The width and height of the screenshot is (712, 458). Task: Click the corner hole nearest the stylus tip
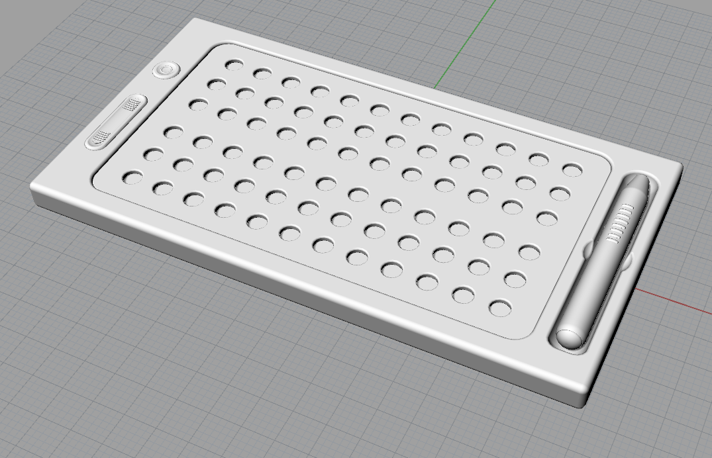(573, 170)
